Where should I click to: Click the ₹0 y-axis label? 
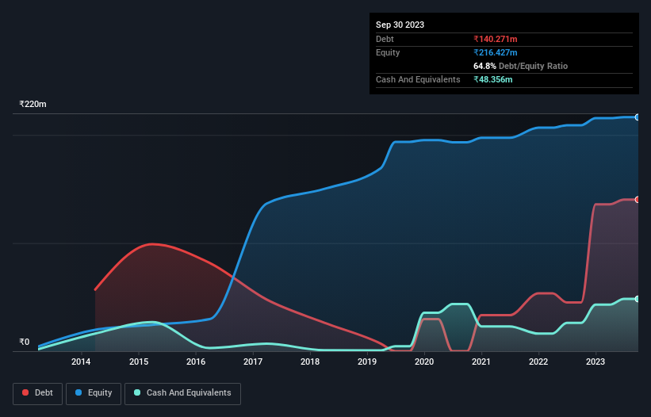point(25,342)
